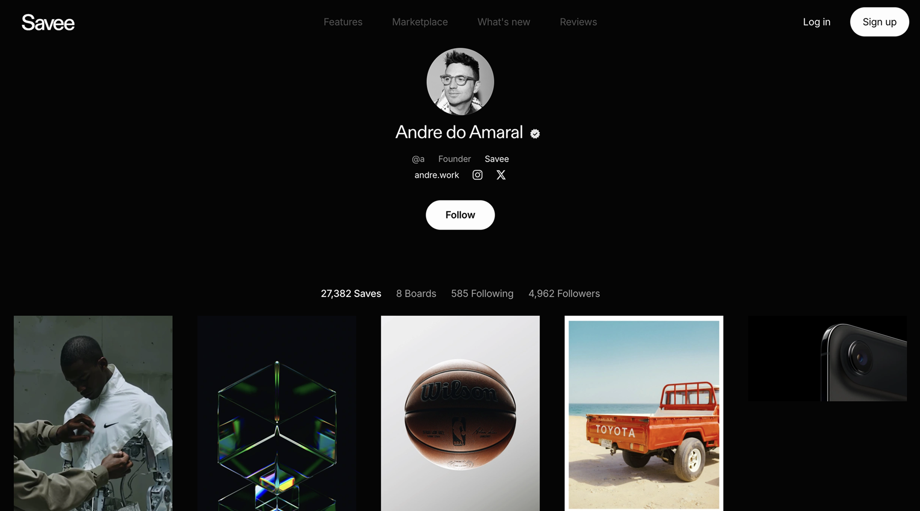Click the Savee logo
This screenshot has height=511, width=920.
48,22
